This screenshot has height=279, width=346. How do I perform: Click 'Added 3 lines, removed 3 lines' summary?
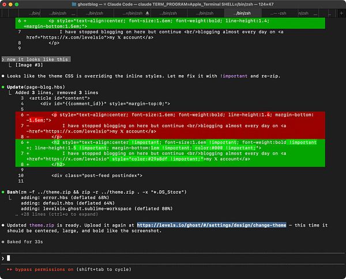coord(57,92)
